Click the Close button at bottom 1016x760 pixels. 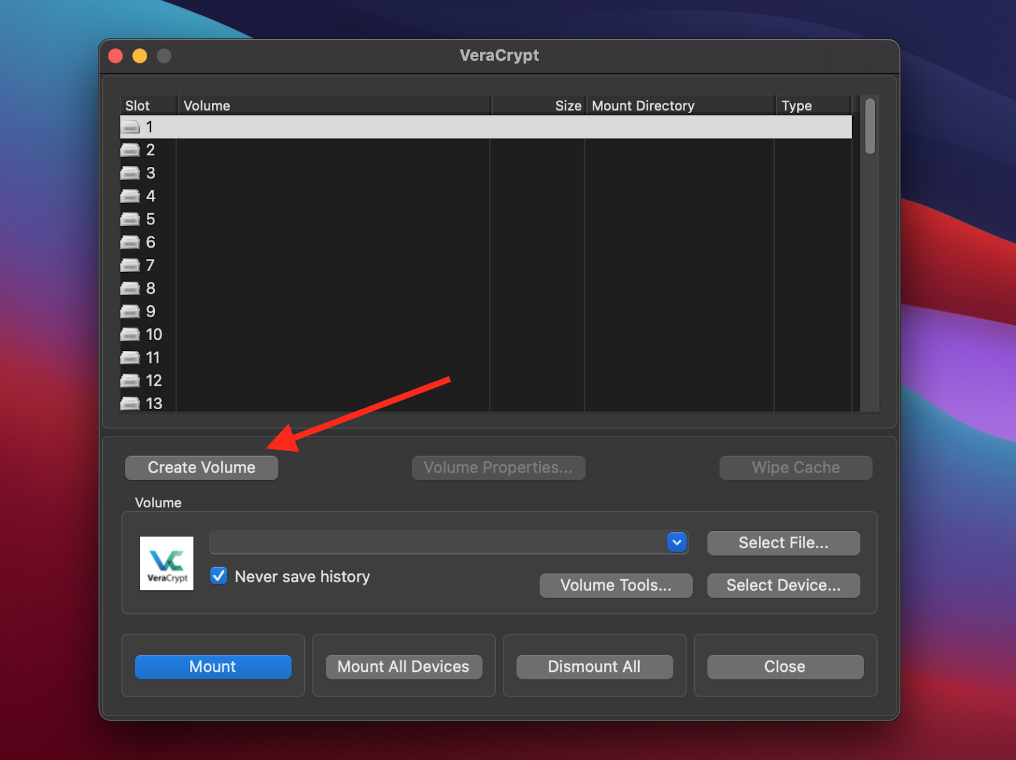(785, 667)
